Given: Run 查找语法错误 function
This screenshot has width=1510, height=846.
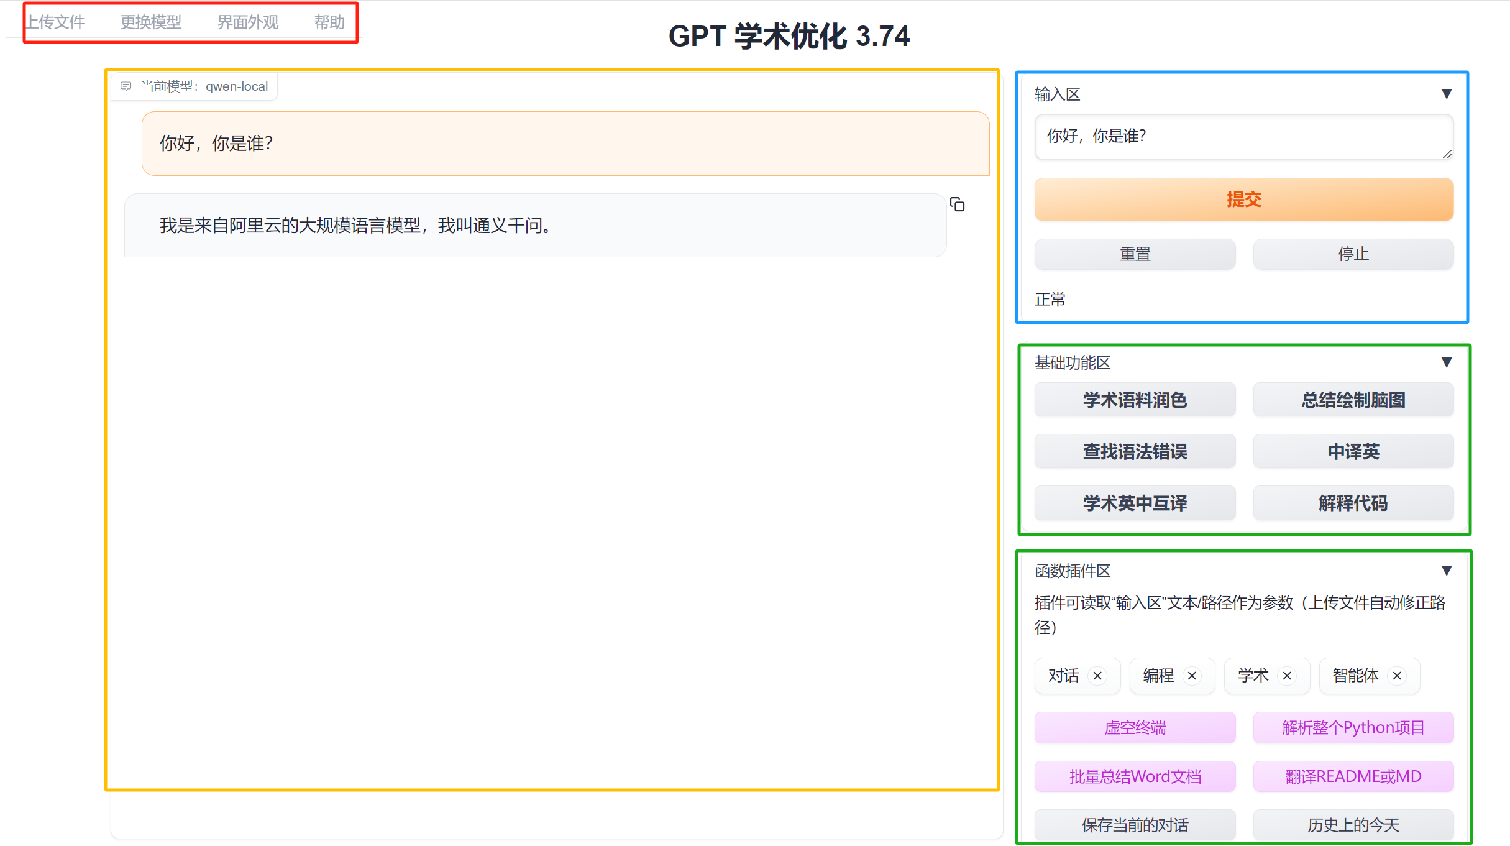Looking at the screenshot, I should [1135, 451].
